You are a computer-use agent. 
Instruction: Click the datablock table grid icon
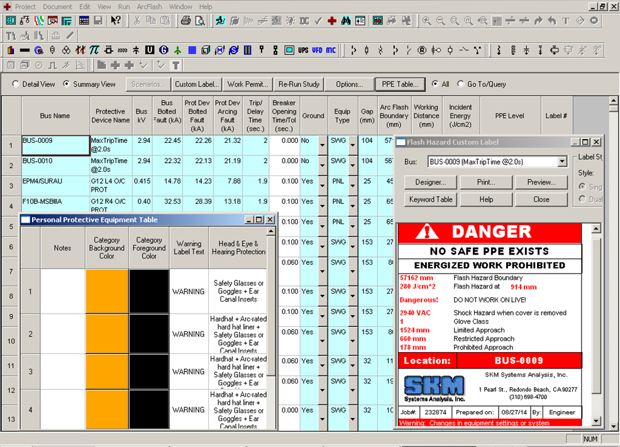84,21
